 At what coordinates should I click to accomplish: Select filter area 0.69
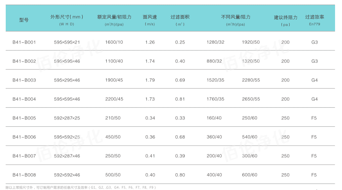[180, 80]
